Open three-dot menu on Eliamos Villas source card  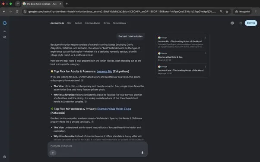tap(206, 53)
